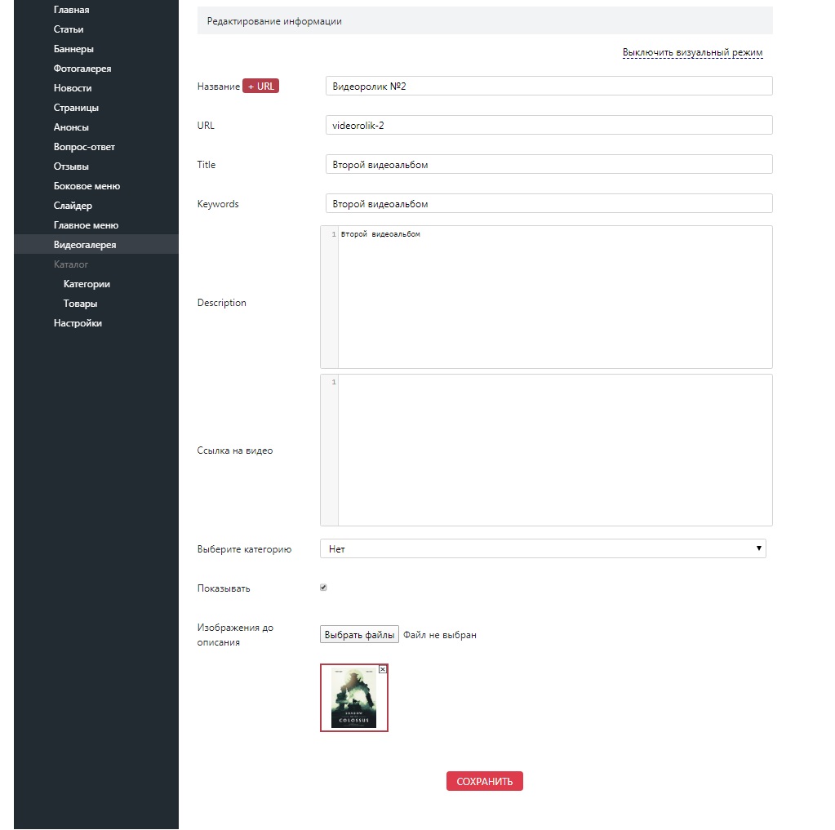Click the Файл не выбран text
The image size is (835, 830).
coord(440,635)
